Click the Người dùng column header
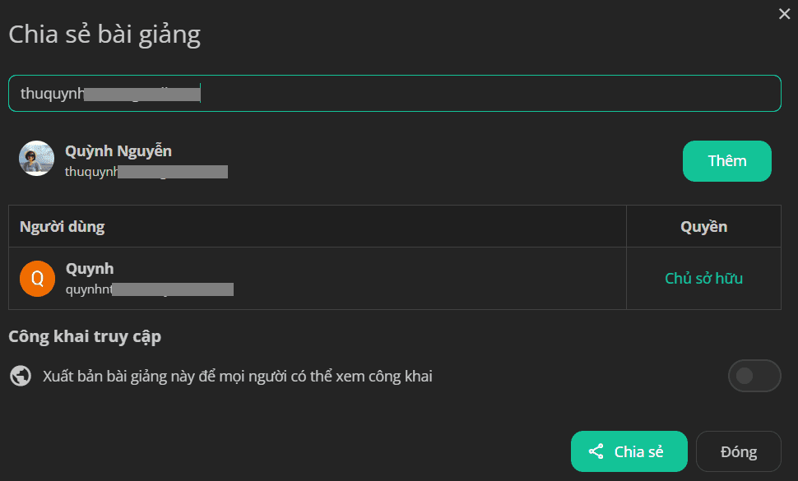 point(62,226)
